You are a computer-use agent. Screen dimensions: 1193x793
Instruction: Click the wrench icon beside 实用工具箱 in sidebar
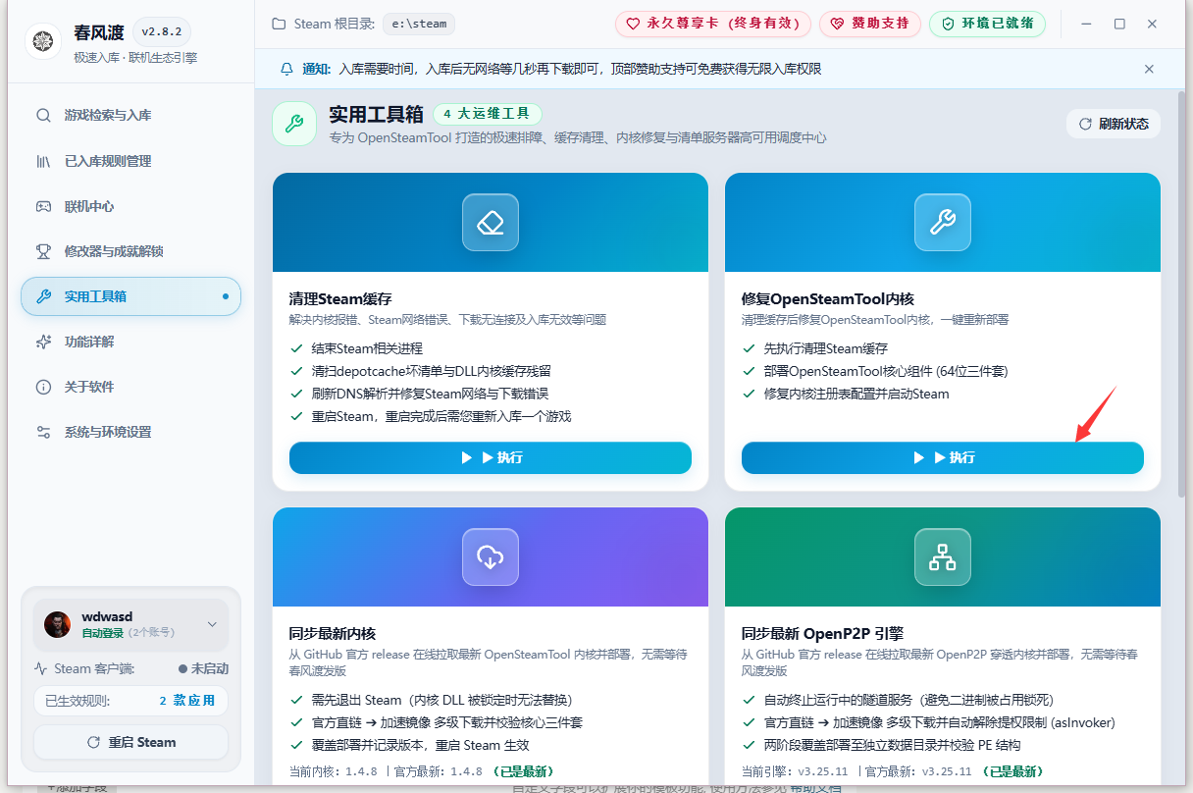coord(43,296)
